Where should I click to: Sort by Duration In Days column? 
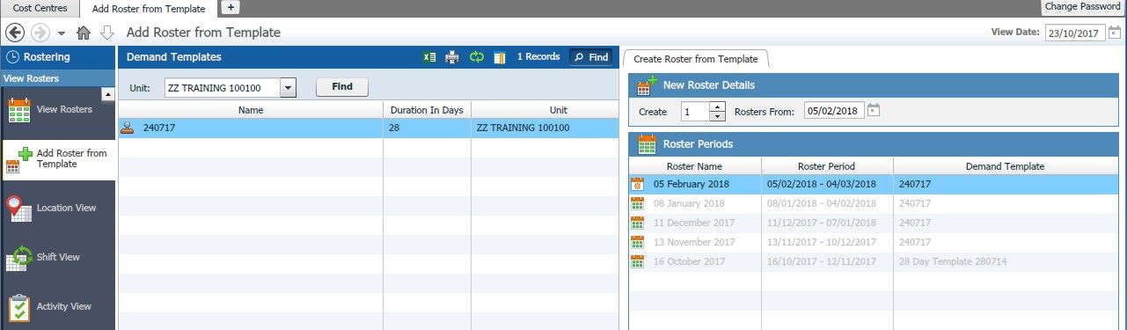coord(427,110)
